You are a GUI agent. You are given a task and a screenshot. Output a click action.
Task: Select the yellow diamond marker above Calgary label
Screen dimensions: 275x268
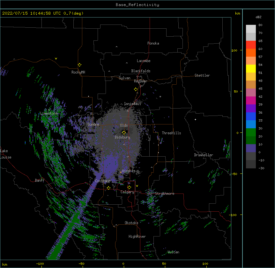coord(129,187)
